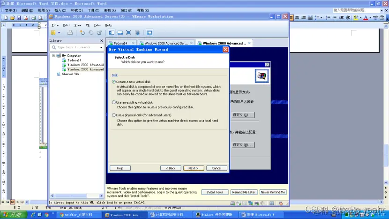Image resolution: width=389 pixels, height=219 pixels.
Task: Open VMware Edit menu
Action: tap(66, 25)
